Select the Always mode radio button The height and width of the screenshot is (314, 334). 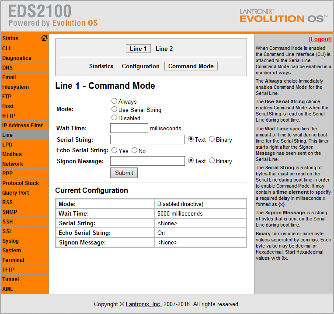[x=114, y=101]
